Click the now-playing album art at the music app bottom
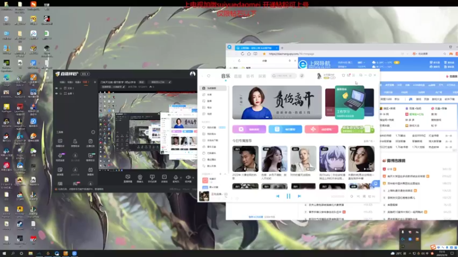The width and height of the screenshot is (458, 257). [x=204, y=196]
